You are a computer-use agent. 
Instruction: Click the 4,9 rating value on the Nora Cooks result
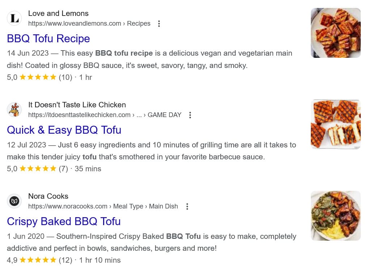point(11,260)
